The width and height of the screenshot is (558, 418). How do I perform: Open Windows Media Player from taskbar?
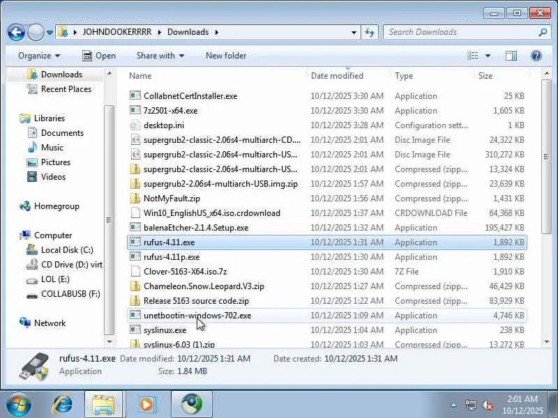[146, 405]
